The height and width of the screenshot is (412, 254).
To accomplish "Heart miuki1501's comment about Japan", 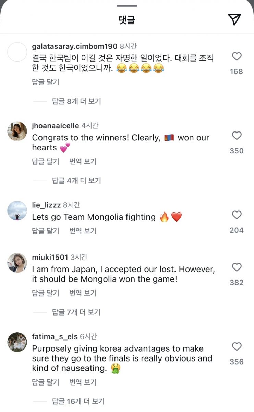I will coord(237,267).
